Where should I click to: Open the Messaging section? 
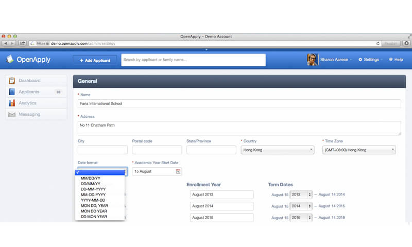point(36,114)
